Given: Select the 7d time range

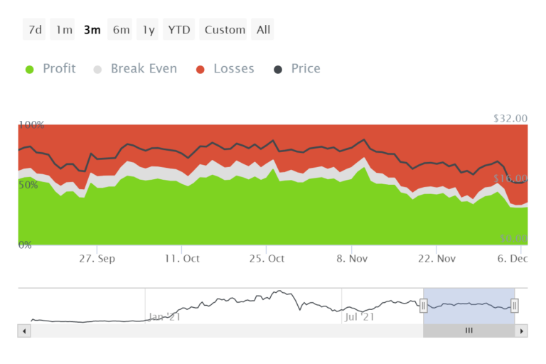Looking at the screenshot, I should [x=33, y=30].
